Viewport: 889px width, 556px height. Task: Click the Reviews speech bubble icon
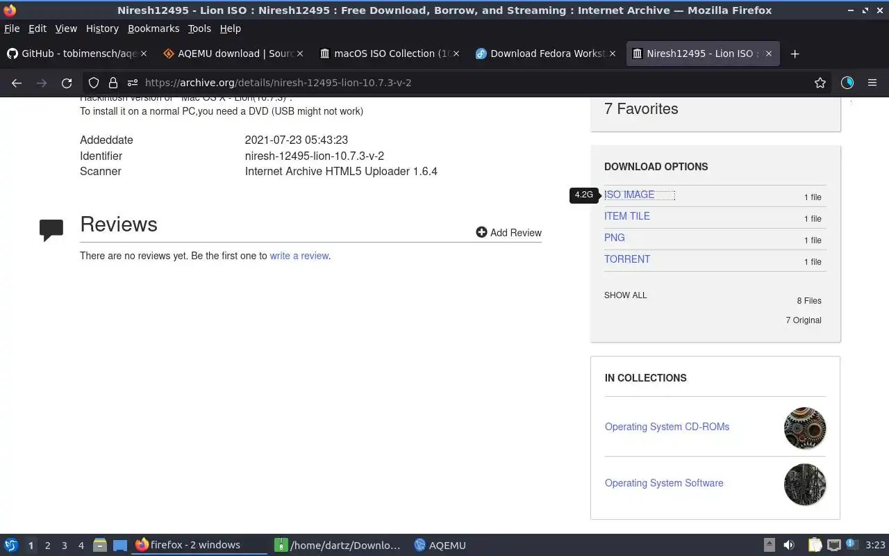tap(51, 230)
